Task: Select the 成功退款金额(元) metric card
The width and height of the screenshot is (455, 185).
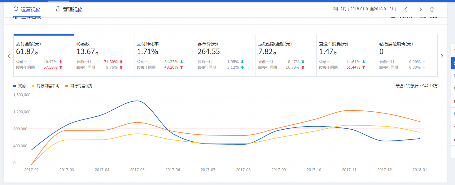Action: 286,55
